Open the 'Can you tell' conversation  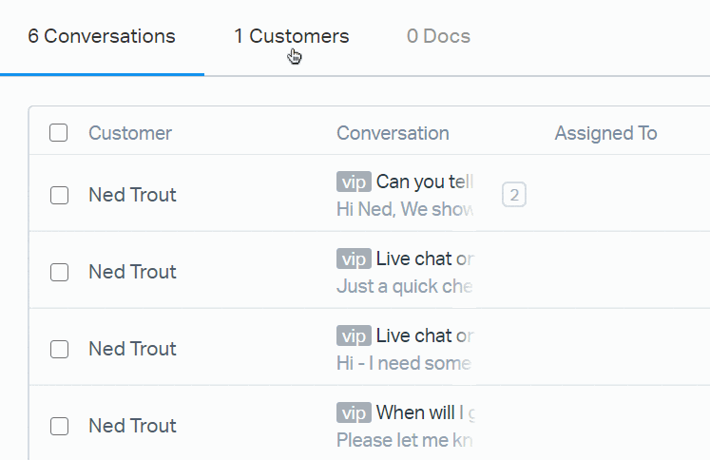point(425,182)
